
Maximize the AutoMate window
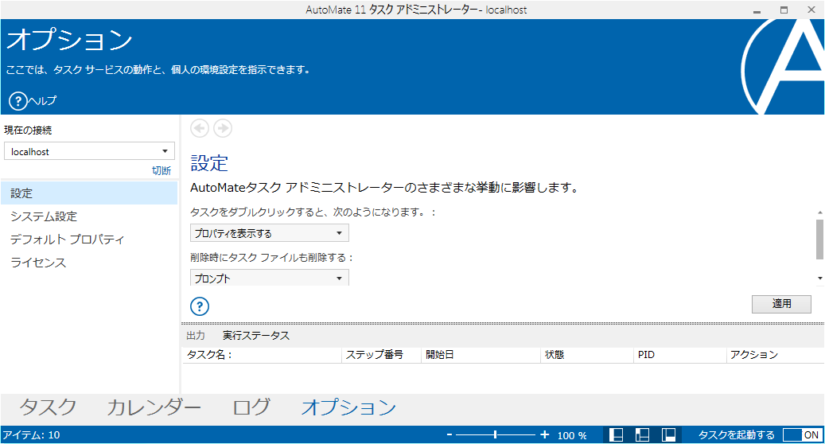[784, 10]
